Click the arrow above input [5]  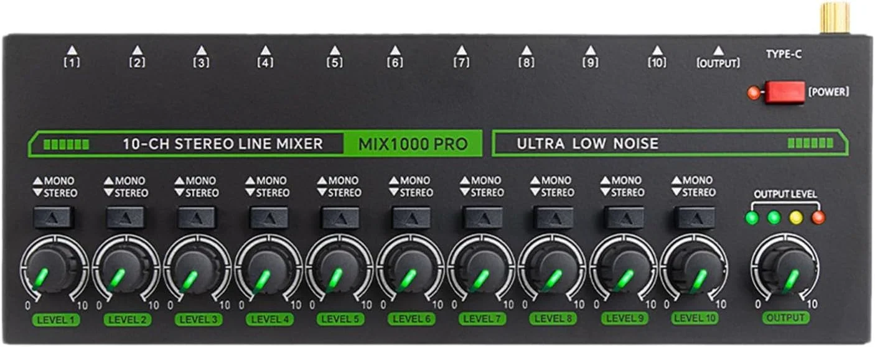coord(335,50)
